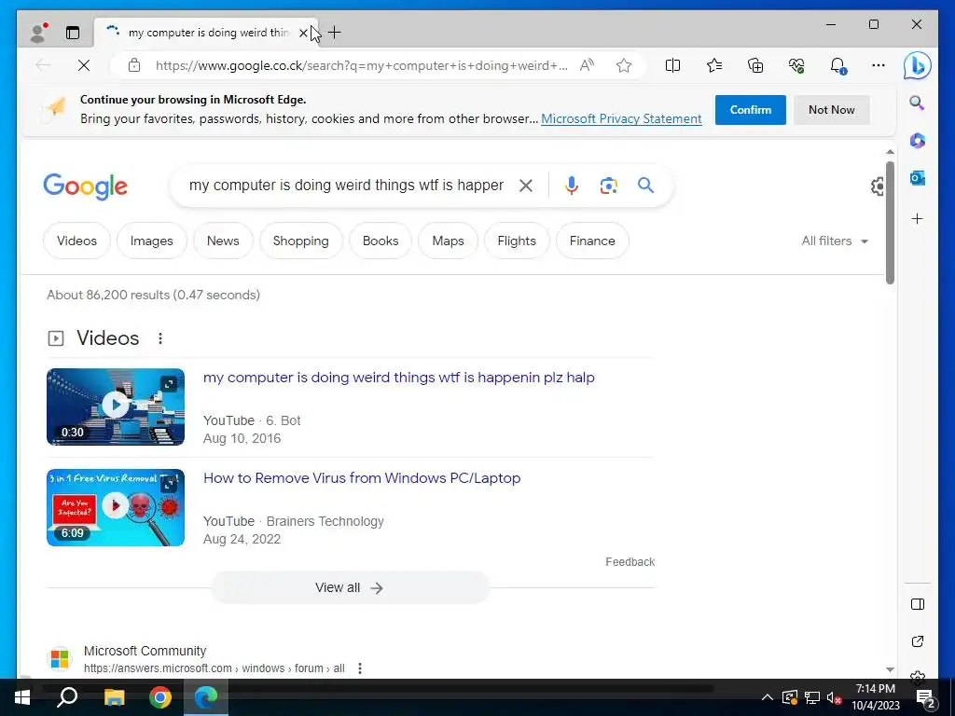Add this page to favorites star
The width and height of the screenshot is (955, 716).
pyautogui.click(x=624, y=65)
